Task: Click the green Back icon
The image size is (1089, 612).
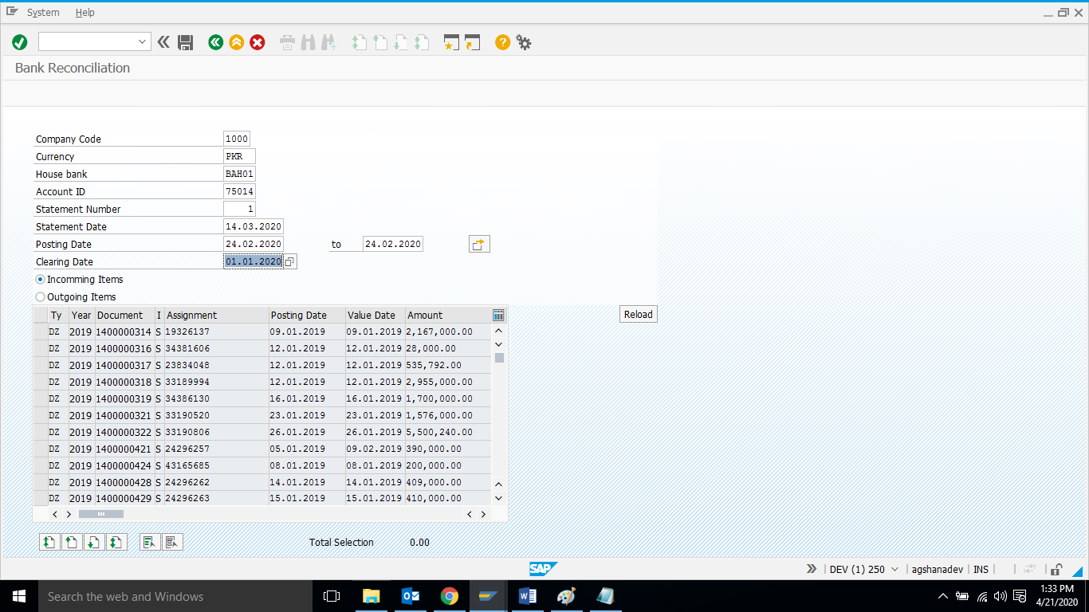Action: tap(215, 42)
